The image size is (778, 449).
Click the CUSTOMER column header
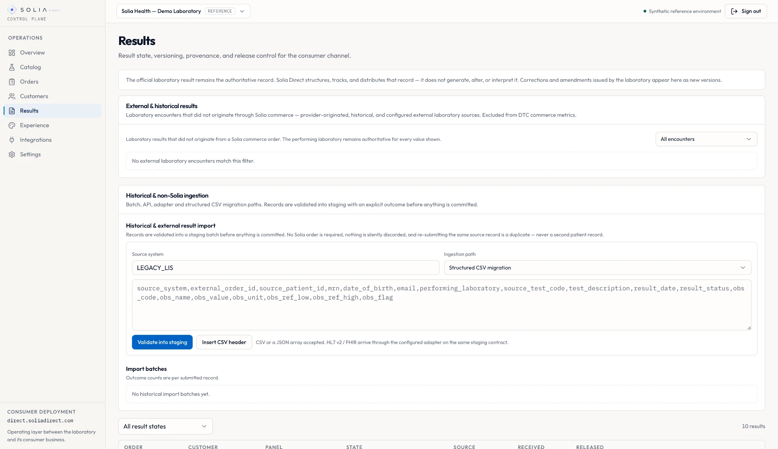tap(203, 447)
